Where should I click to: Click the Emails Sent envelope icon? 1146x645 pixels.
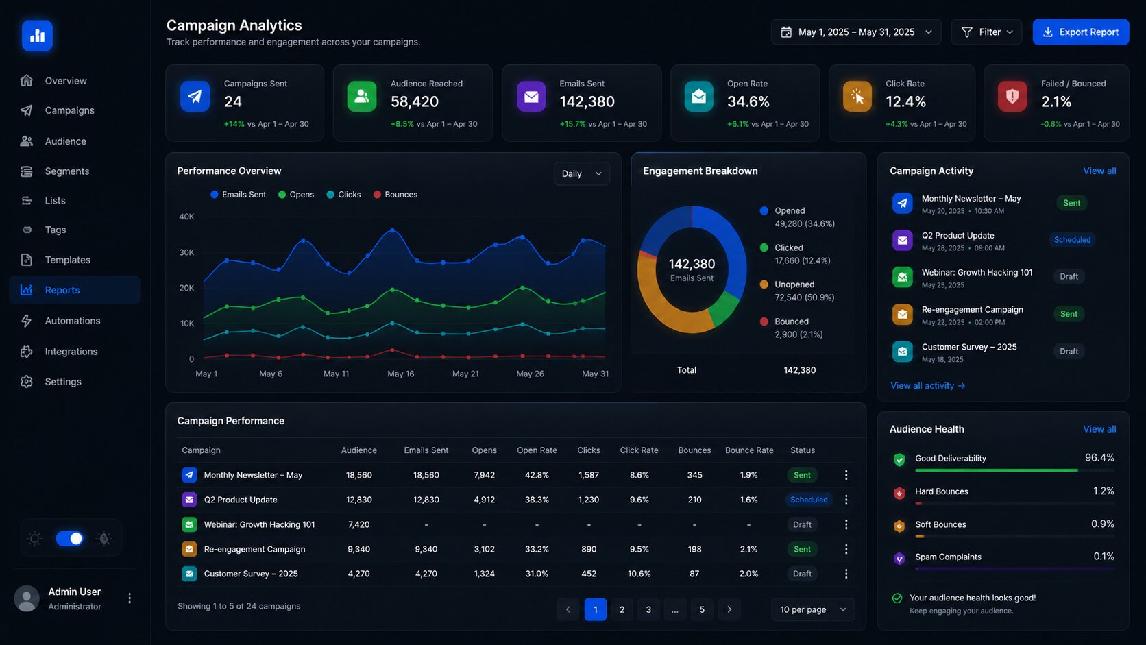531,96
